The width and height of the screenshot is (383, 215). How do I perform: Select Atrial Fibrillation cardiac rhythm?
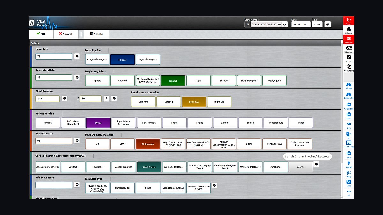pos(124,167)
